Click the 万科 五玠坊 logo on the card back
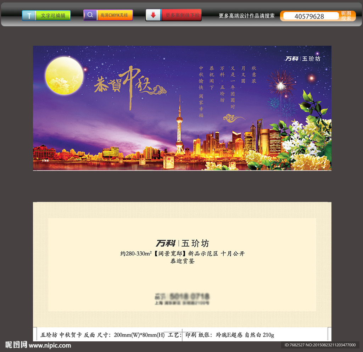The width and height of the screenshot is (363, 352). tap(182, 244)
